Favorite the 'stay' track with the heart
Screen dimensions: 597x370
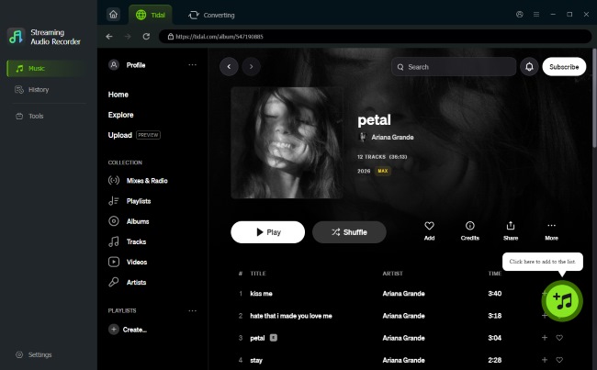tap(559, 360)
